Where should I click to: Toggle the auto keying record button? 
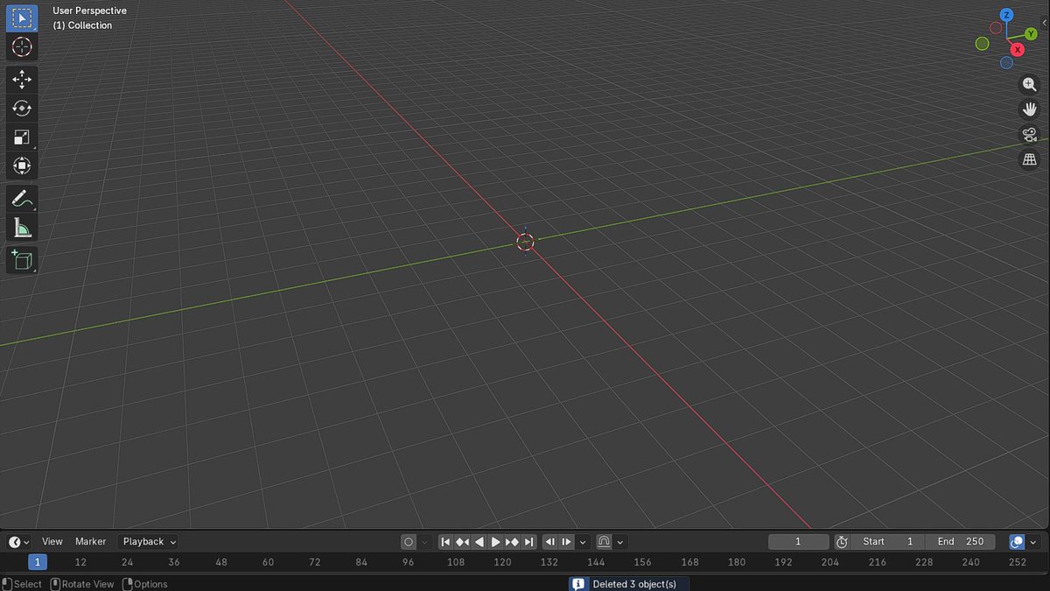point(409,542)
